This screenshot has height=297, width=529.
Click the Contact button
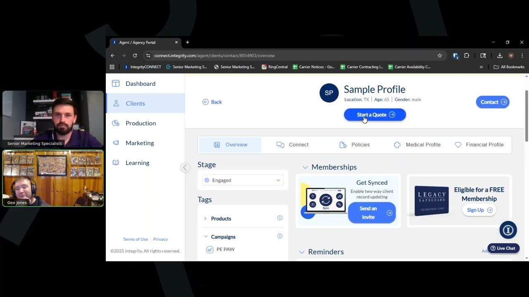(493, 102)
